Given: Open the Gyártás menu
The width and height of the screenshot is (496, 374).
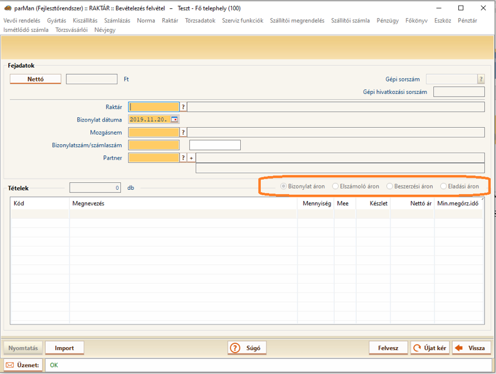Looking at the screenshot, I should pyautogui.click(x=56, y=21).
